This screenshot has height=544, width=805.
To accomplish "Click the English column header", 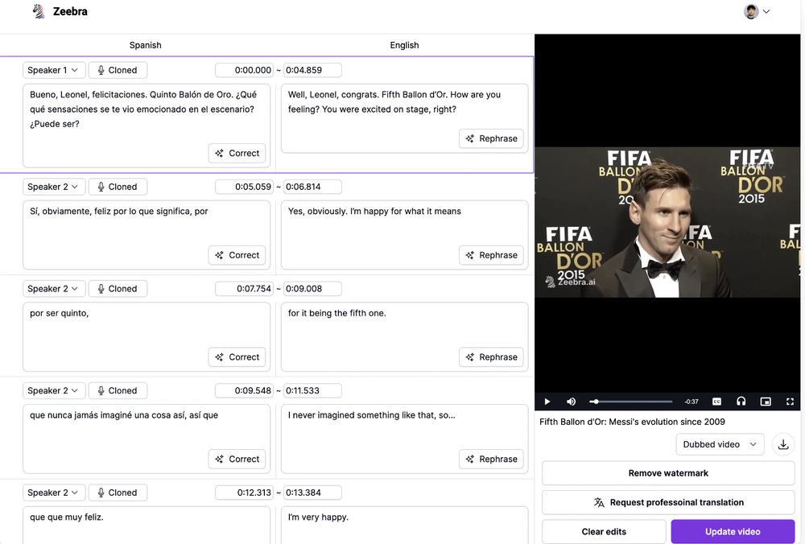I will pos(404,45).
